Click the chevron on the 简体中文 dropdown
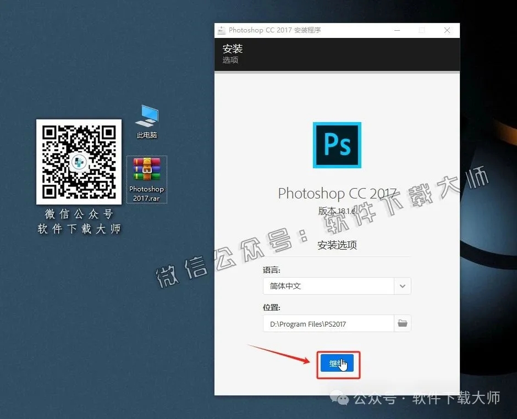 (402, 286)
